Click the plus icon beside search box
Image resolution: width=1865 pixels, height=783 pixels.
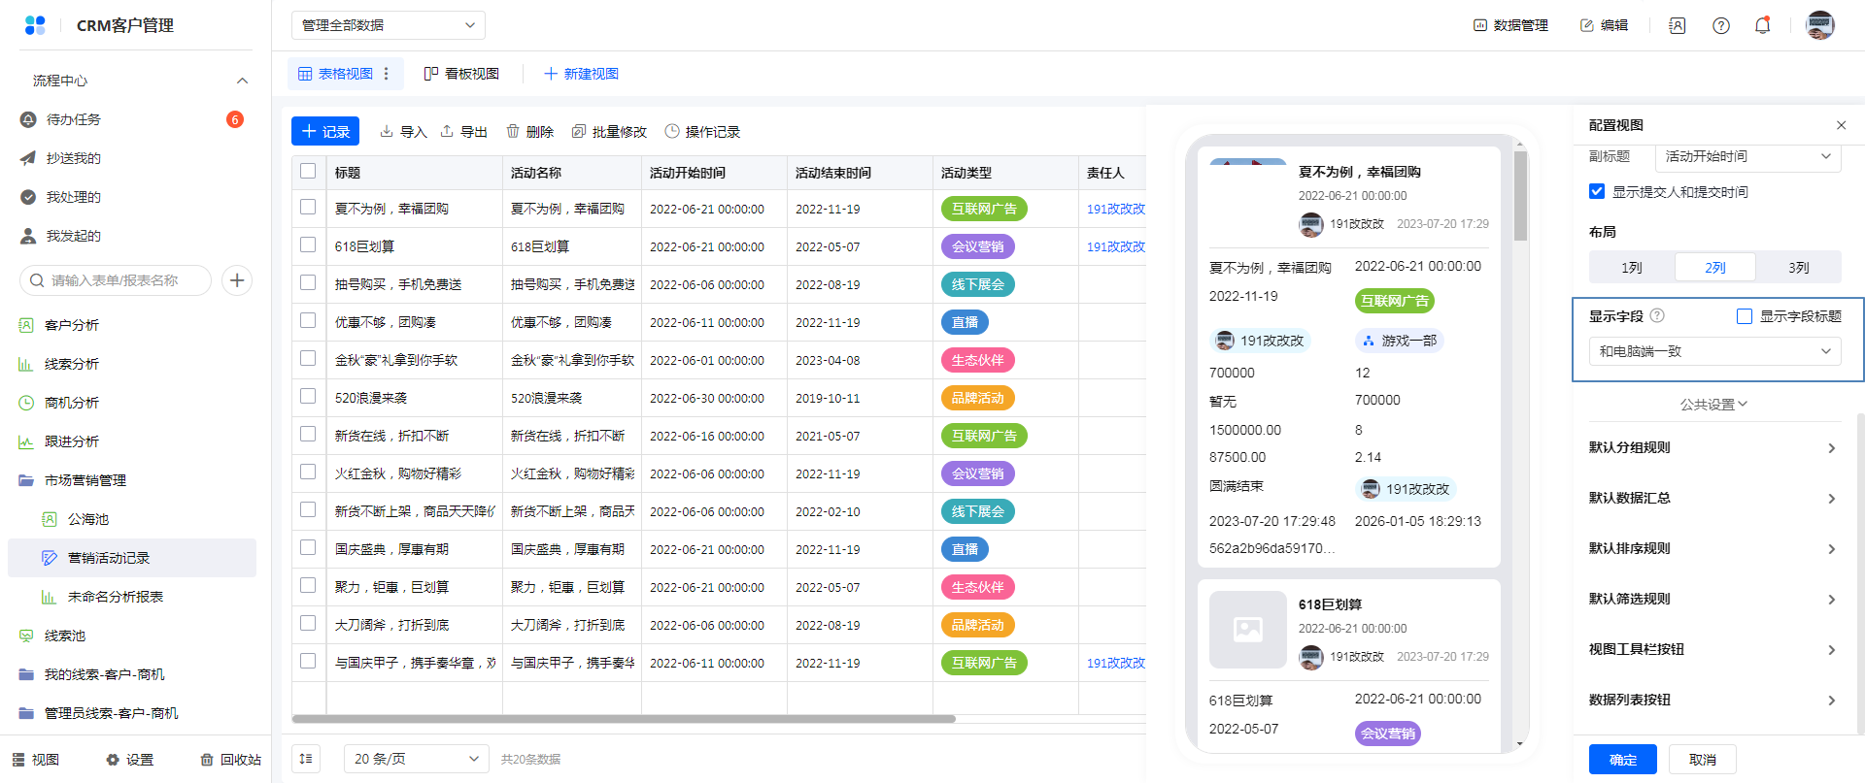click(237, 280)
